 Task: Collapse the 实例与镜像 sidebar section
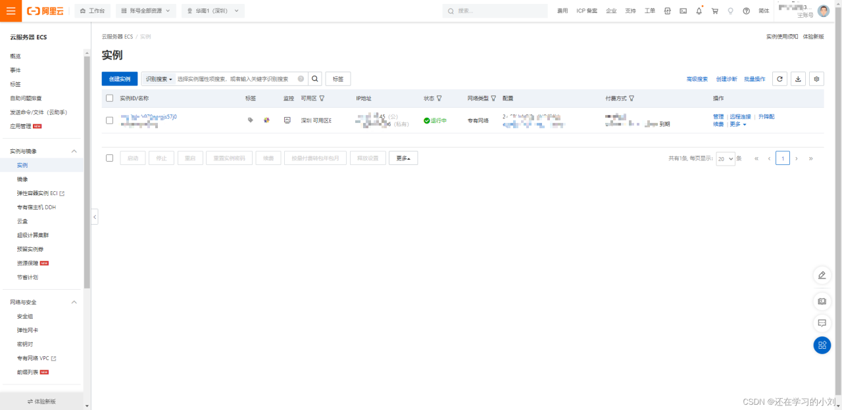74,151
